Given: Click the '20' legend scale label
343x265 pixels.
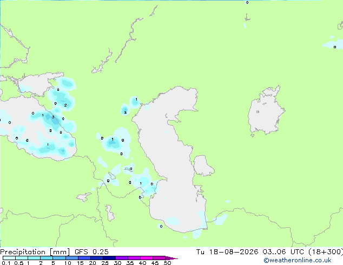Looking at the screenshot, I should coord(93,263).
